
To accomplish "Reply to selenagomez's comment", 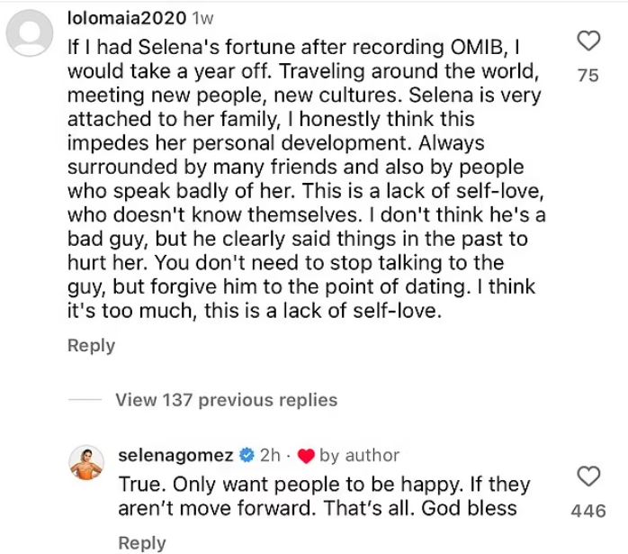I will (x=142, y=542).
